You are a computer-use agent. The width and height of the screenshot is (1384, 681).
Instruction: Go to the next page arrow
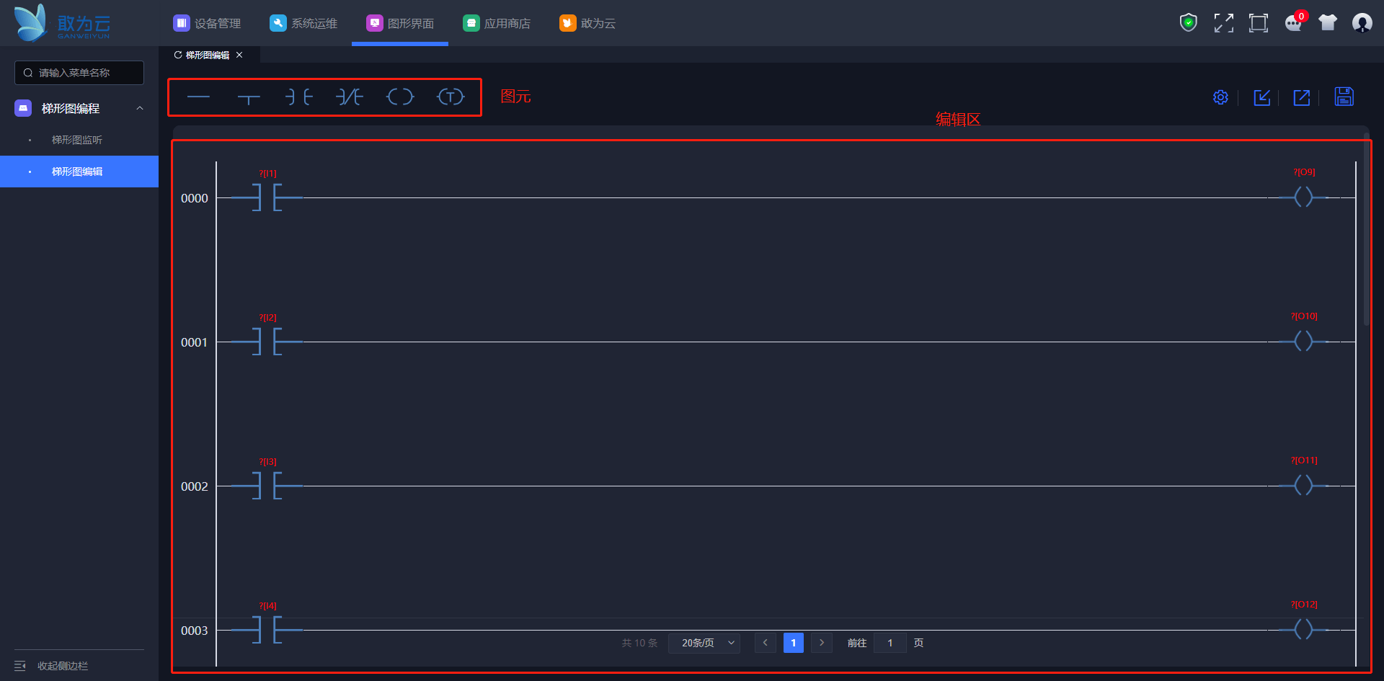click(822, 643)
